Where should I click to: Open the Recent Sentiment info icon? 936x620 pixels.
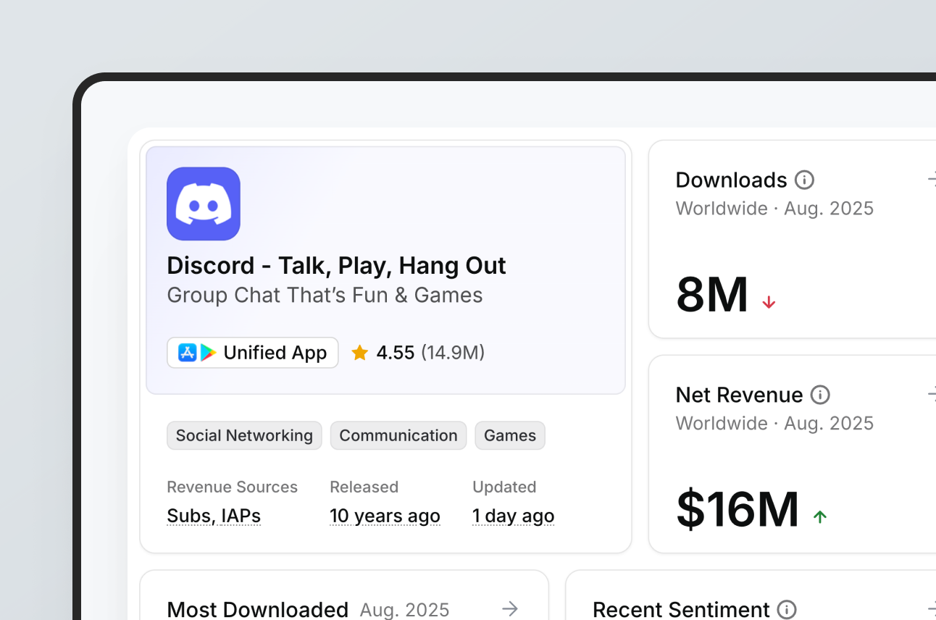pyautogui.click(x=787, y=609)
